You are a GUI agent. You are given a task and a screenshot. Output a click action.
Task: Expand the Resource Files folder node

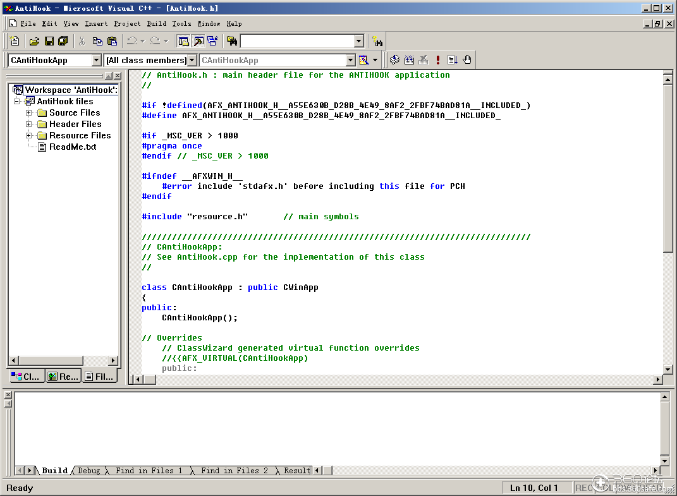29,136
